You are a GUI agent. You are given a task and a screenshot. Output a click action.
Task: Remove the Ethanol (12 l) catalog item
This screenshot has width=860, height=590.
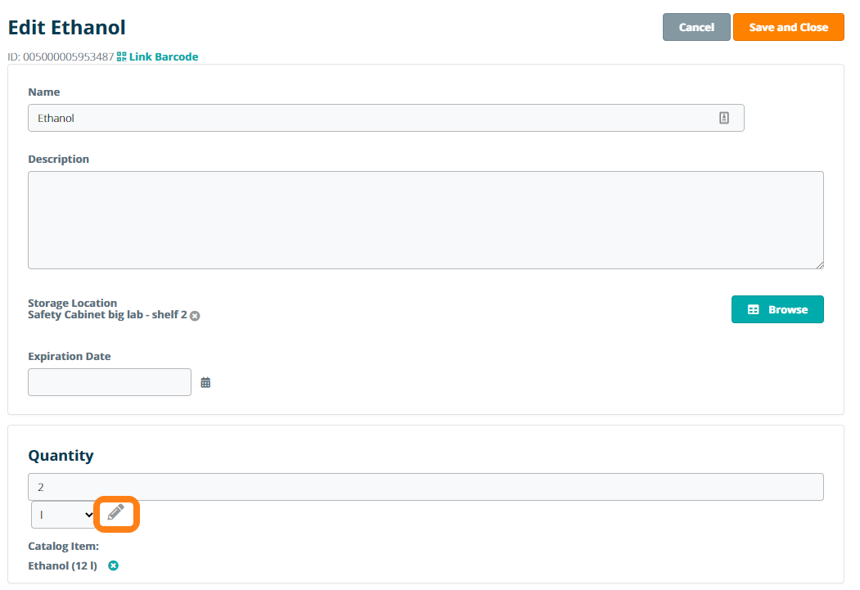(114, 565)
